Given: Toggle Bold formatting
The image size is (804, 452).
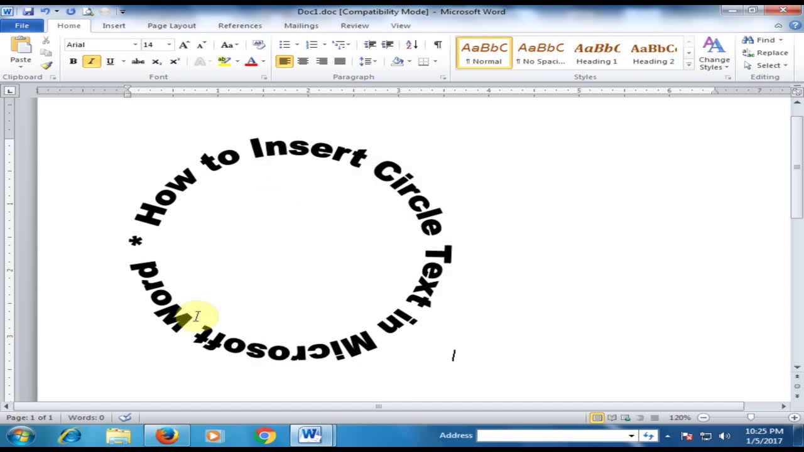Looking at the screenshot, I should pos(73,62).
